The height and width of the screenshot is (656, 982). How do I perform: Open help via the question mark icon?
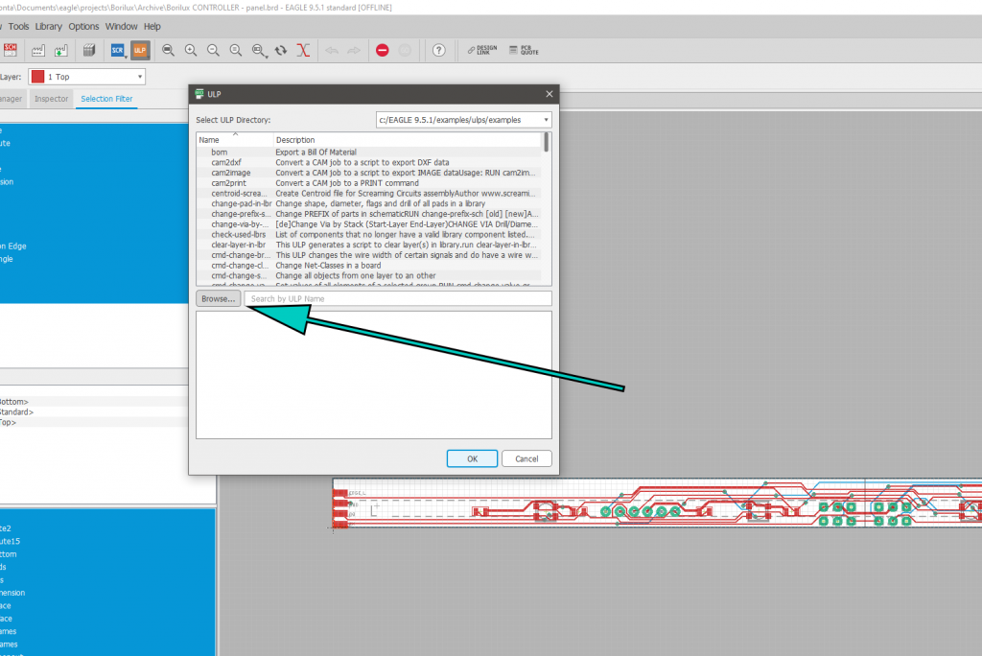point(438,50)
